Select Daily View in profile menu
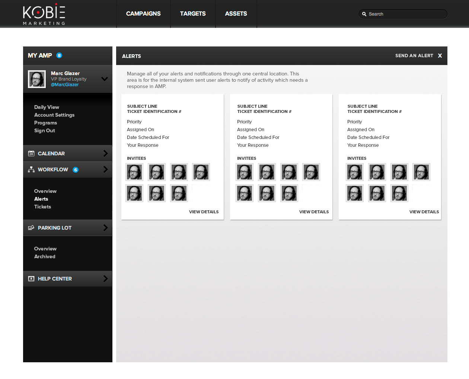The width and height of the screenshot is (469, 379). (x=47, y=107)
